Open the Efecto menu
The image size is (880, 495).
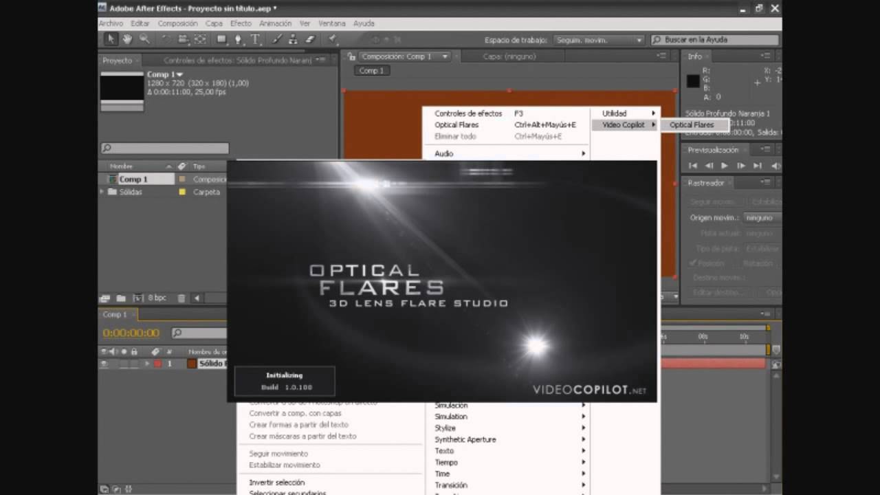[x=241, y=23]
